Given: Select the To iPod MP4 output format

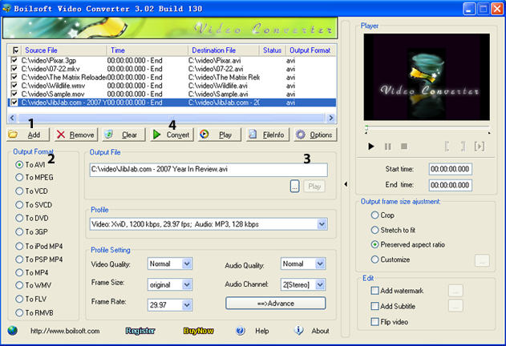Looking at the screenshot, I should point(39,246).
